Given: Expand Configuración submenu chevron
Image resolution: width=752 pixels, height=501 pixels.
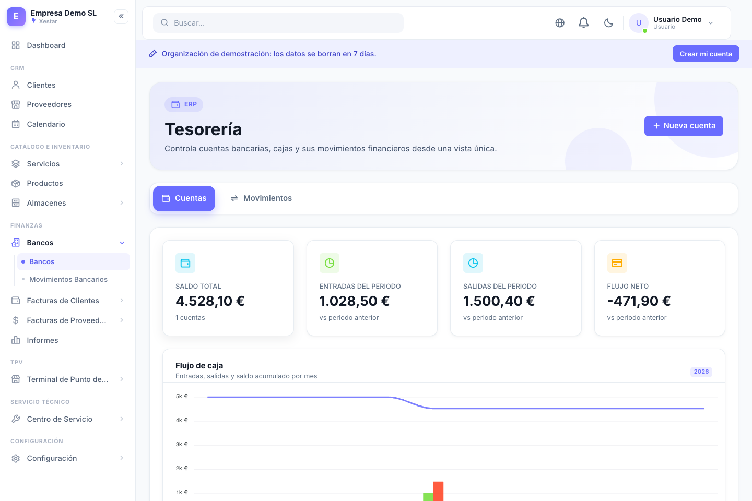Looking at the screenshot, I should point(122,458).
